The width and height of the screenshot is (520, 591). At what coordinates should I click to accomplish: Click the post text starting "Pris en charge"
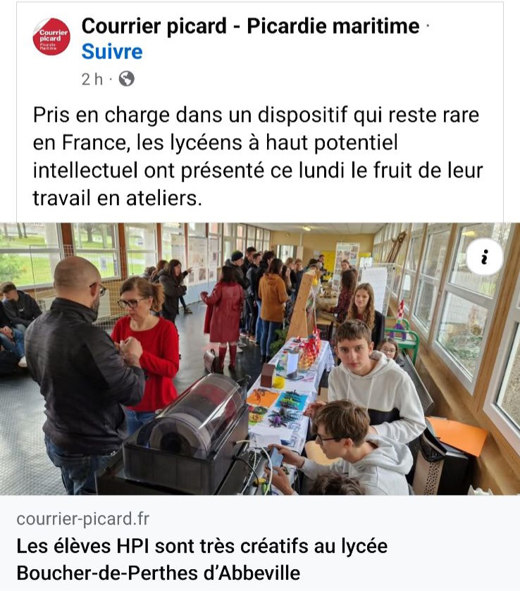tap(258, 156)
